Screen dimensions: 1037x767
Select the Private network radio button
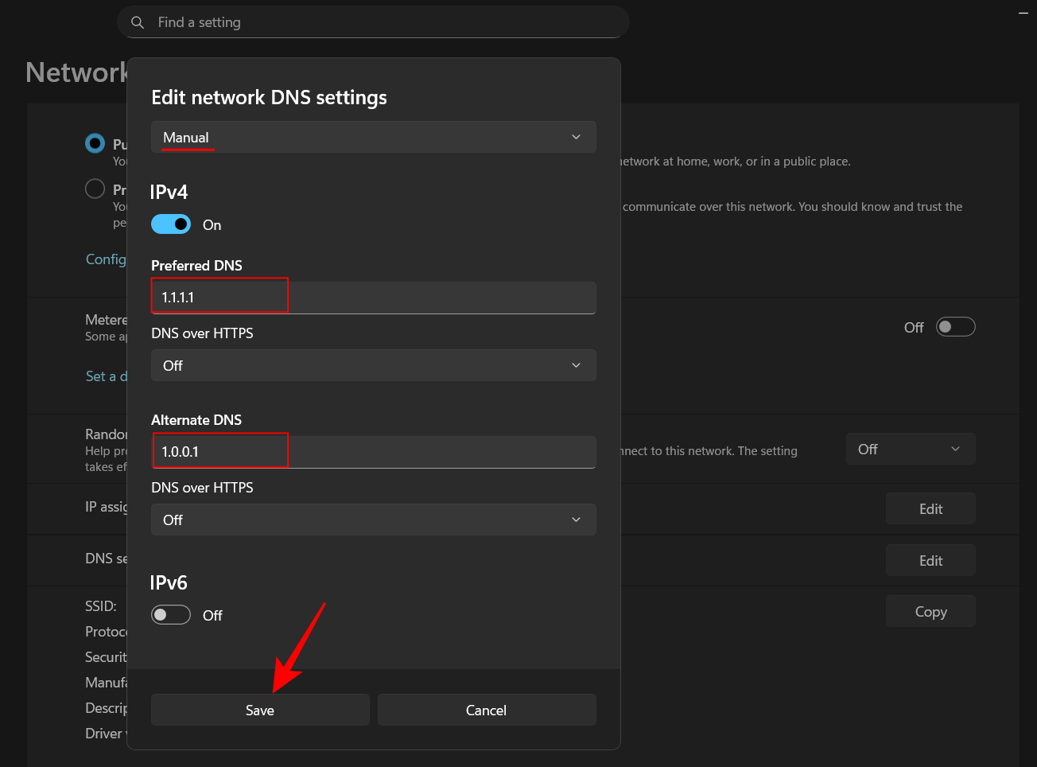95,189
